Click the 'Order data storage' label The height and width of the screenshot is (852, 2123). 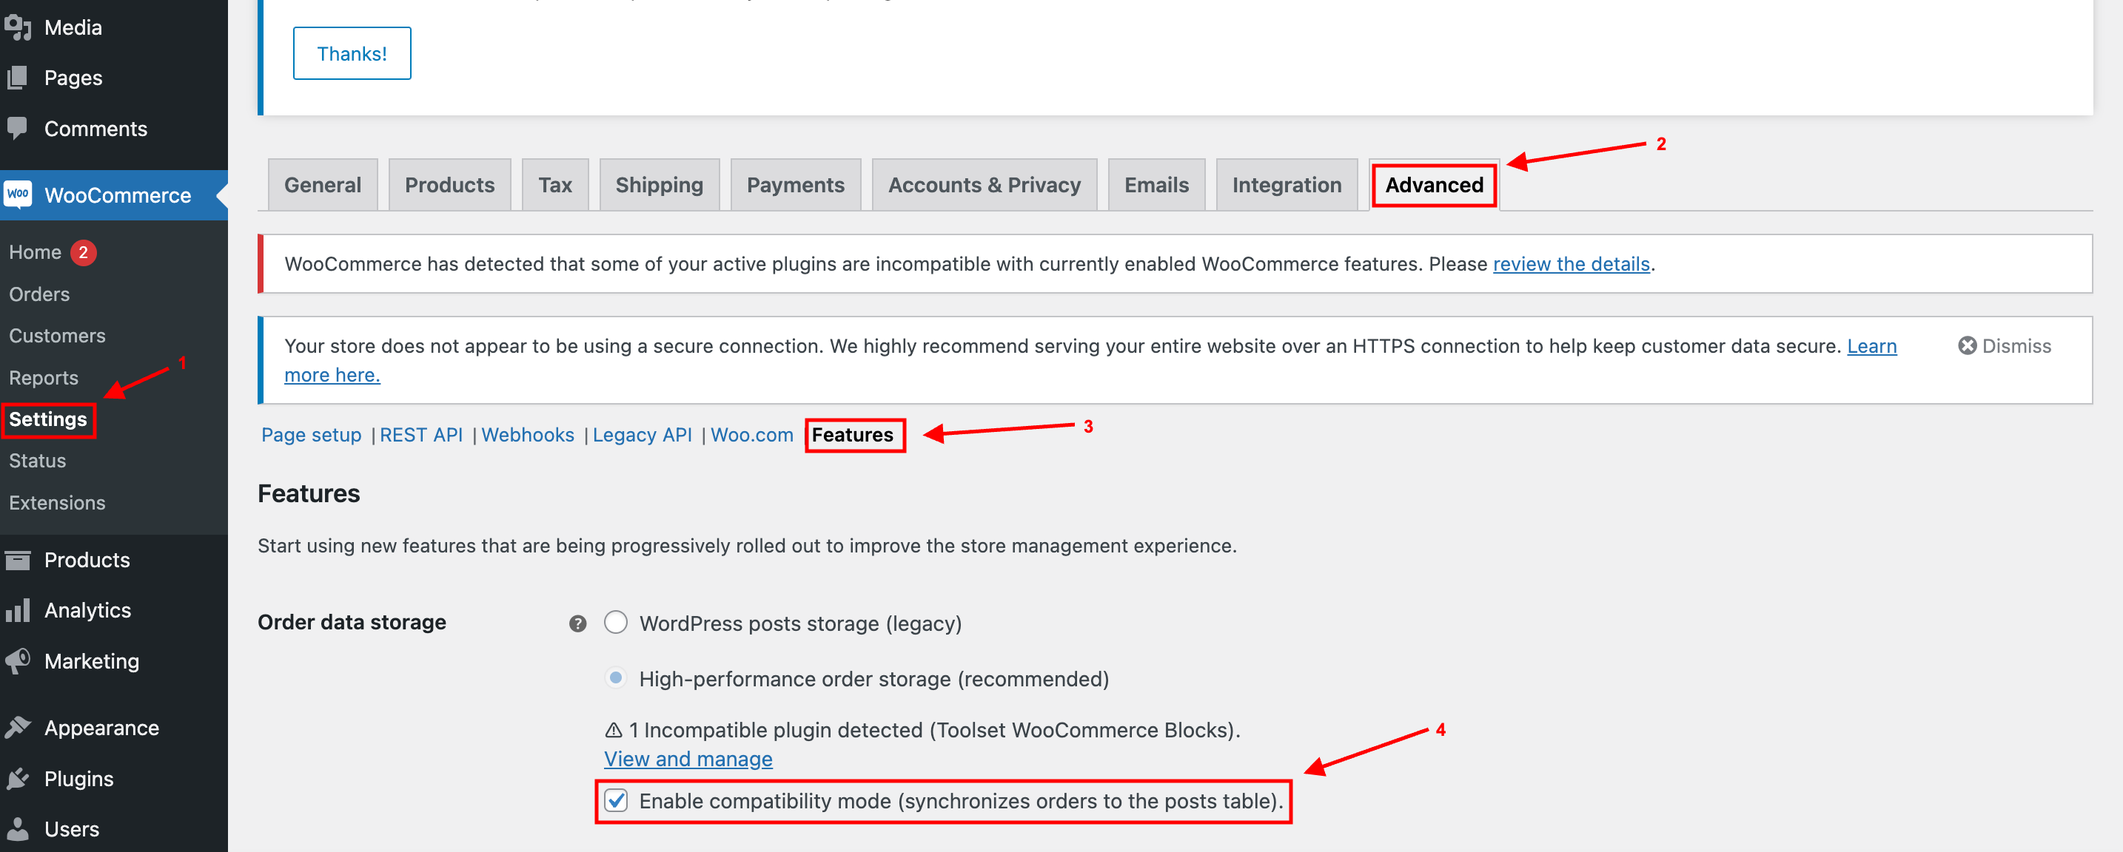click(x=352, y=622)
